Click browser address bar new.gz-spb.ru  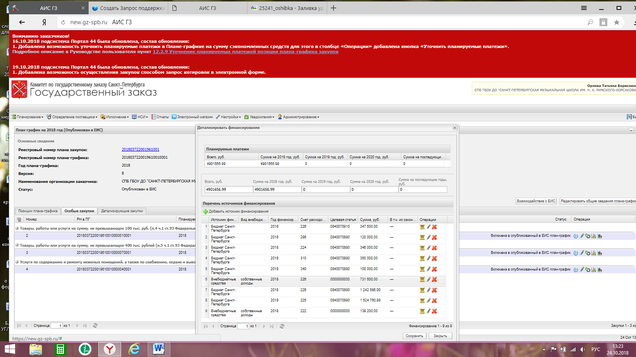tap(89, 22)
